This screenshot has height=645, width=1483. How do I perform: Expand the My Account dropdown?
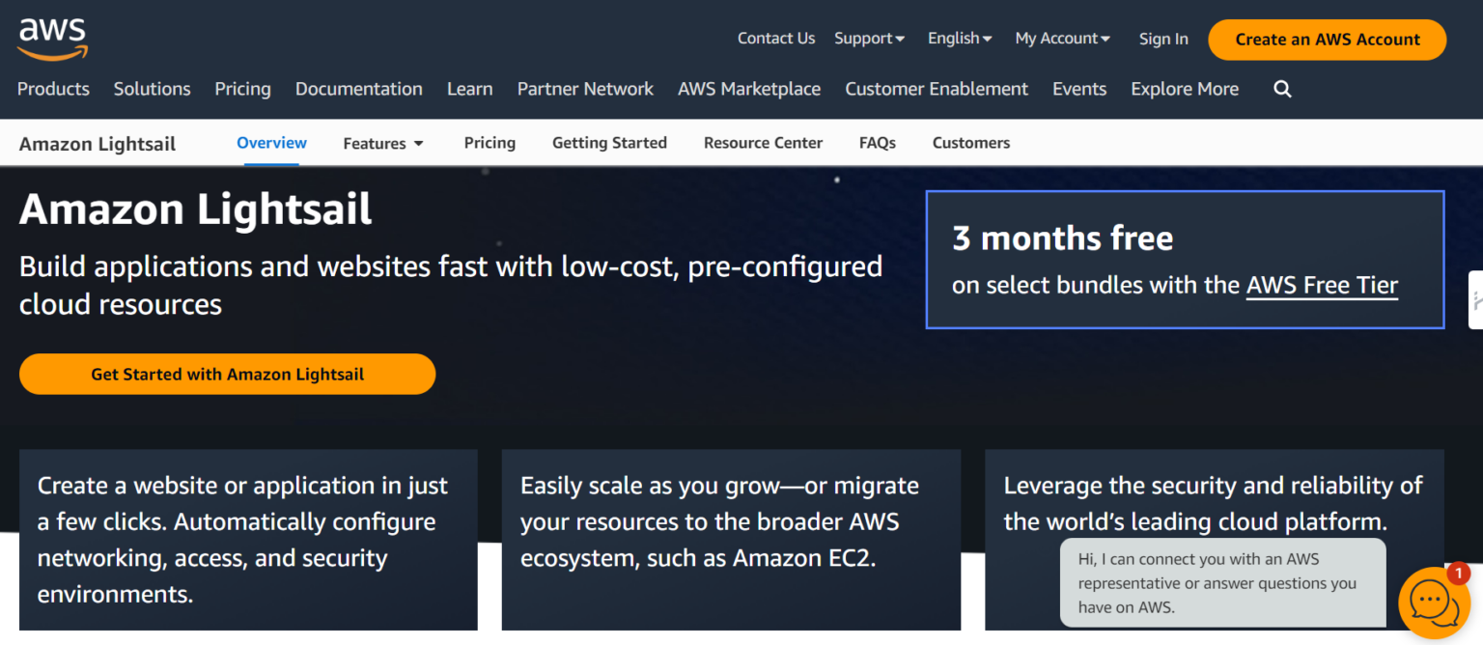coord(1062,39)
